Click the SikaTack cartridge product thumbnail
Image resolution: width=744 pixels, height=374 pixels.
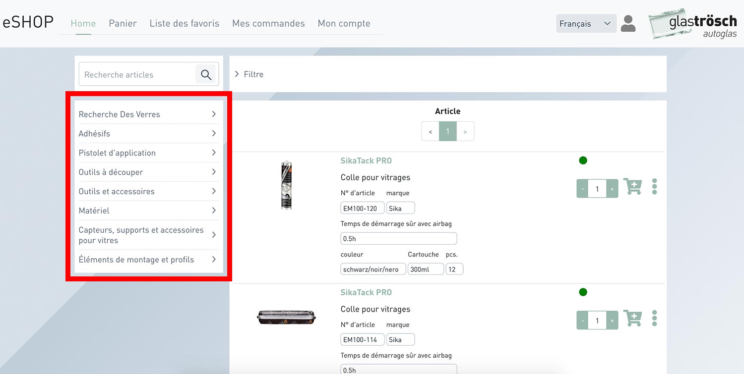click(286, 185)
